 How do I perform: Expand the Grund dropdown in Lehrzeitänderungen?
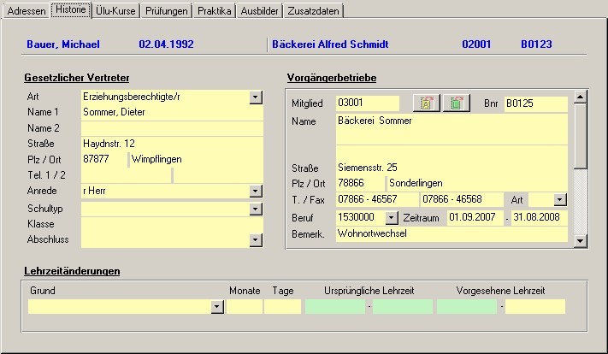click(217, 306)
